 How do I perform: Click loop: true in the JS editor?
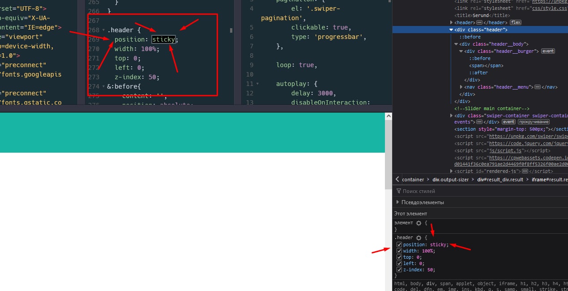pyautogui.click(x=297, y=65)
